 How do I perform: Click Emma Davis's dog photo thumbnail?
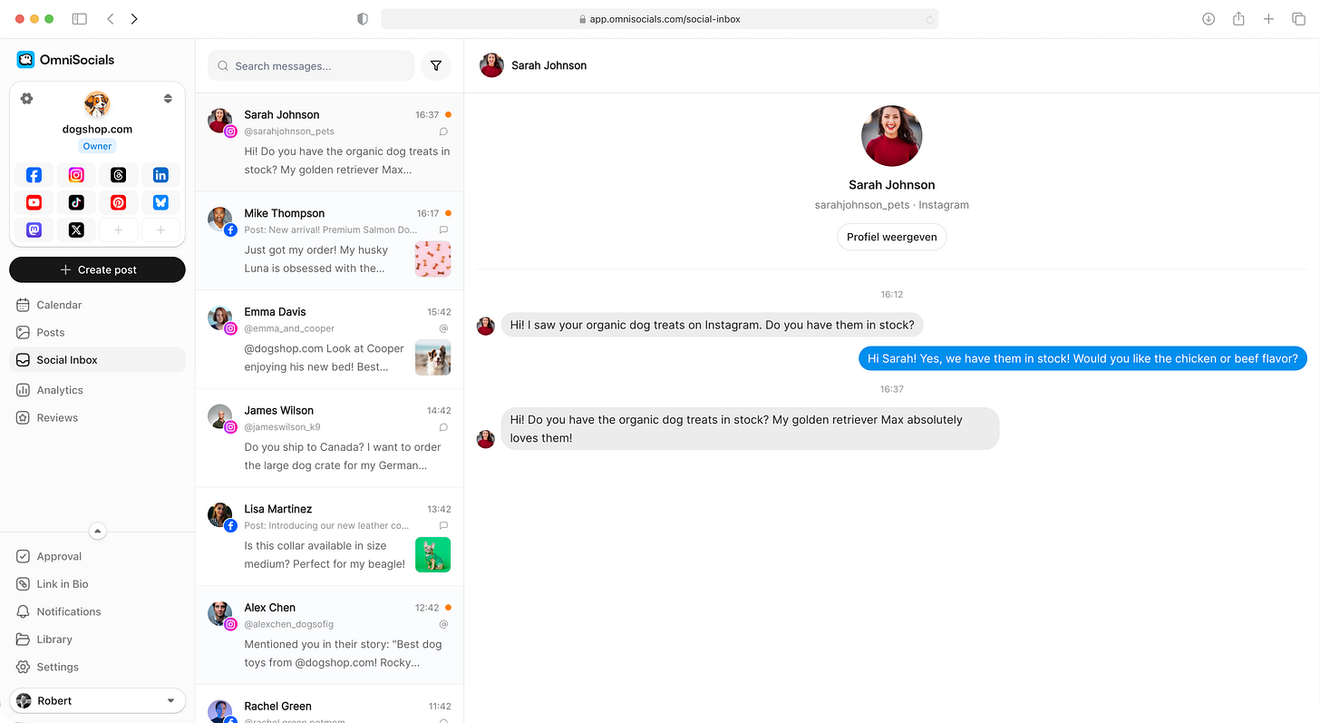tap(432, 357)
